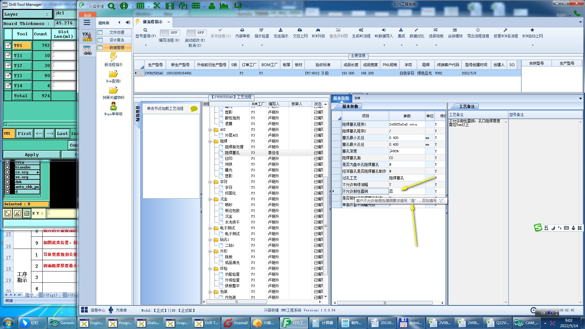Click the Nope单审核 user icon

(x=113, y=106)
